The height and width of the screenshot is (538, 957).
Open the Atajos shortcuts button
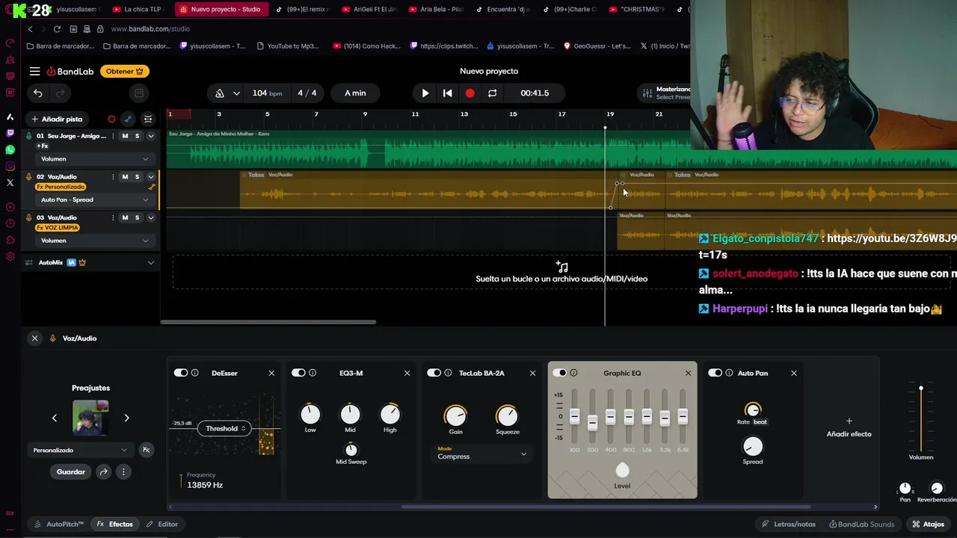pyautogui.click(x=927, y=524)
